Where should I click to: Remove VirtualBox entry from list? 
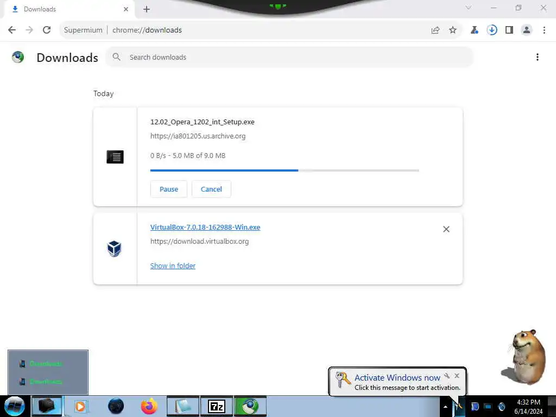coord(446,230)
